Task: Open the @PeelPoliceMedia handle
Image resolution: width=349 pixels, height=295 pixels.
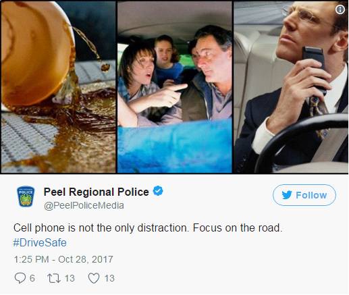Action: click(x=84, y=205)
